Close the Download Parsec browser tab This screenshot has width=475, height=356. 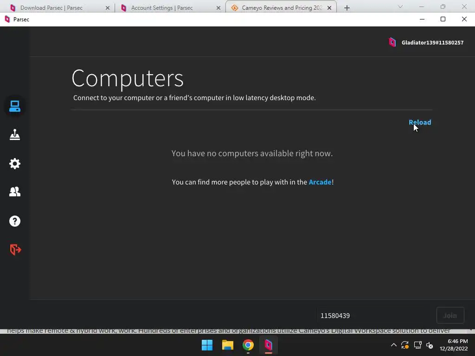pos(108,8)
